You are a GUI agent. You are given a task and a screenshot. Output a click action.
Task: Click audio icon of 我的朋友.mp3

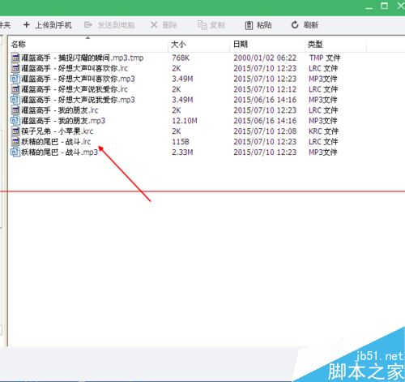[15, 121]
